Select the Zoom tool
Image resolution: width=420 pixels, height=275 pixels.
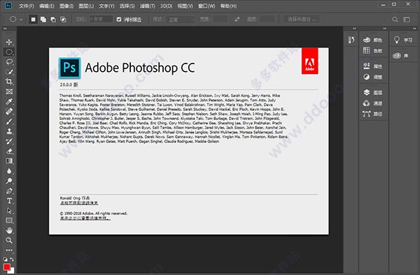(9, 240)
